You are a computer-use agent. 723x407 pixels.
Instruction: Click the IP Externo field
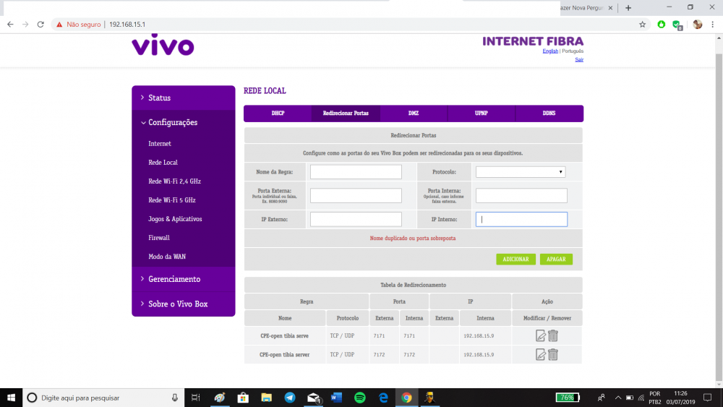356,219
